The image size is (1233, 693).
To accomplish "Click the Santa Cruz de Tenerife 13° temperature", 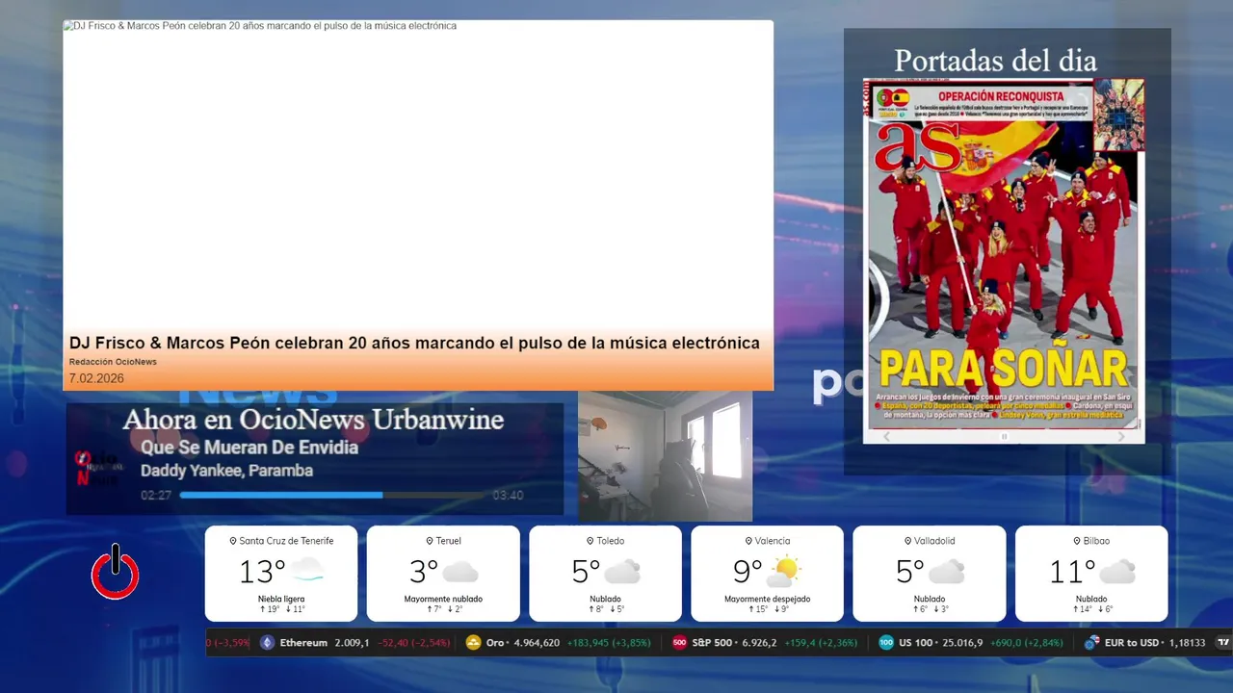I will [262, 572].
